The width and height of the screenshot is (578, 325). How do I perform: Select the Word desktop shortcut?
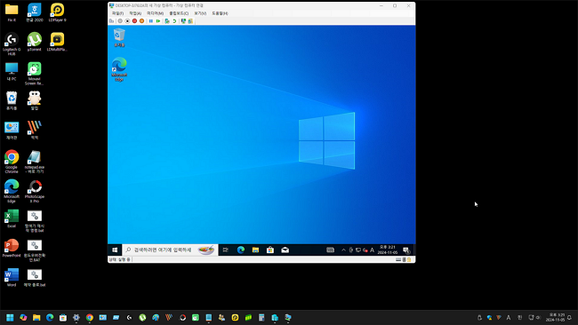coord(12,278)
